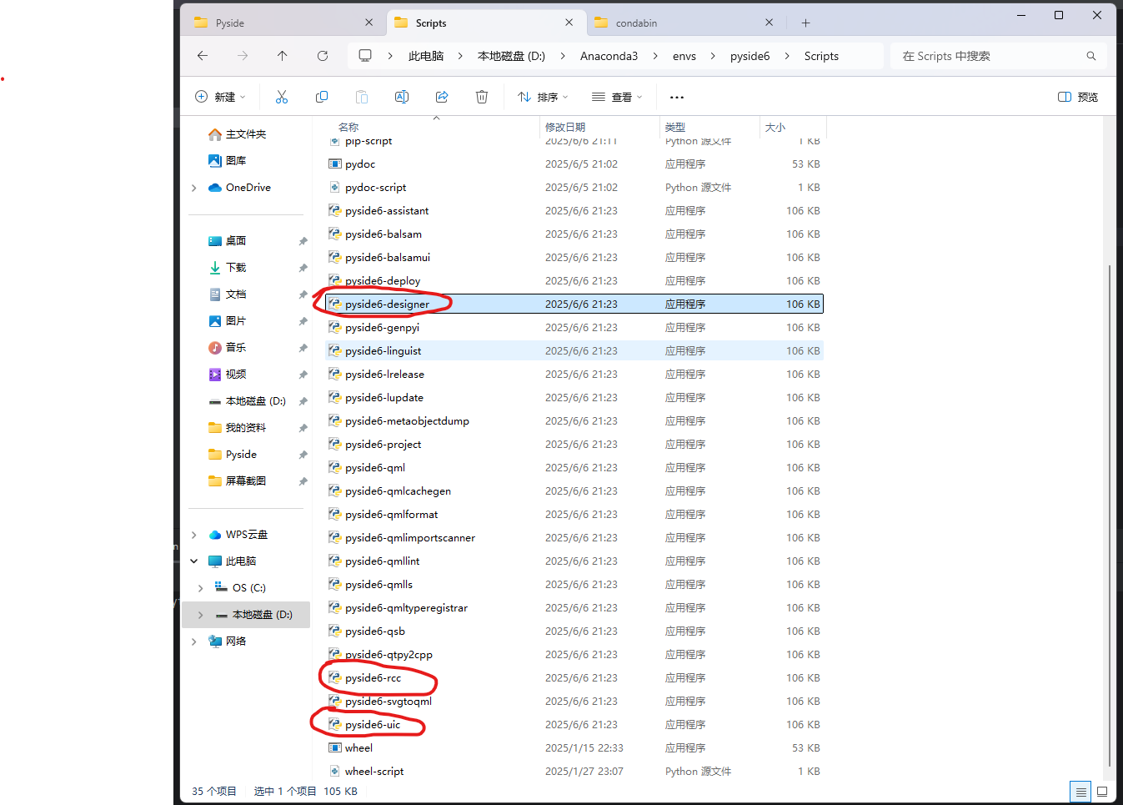Click the Delete trash icon
The image size is (1123, 805).
(482, 97)
